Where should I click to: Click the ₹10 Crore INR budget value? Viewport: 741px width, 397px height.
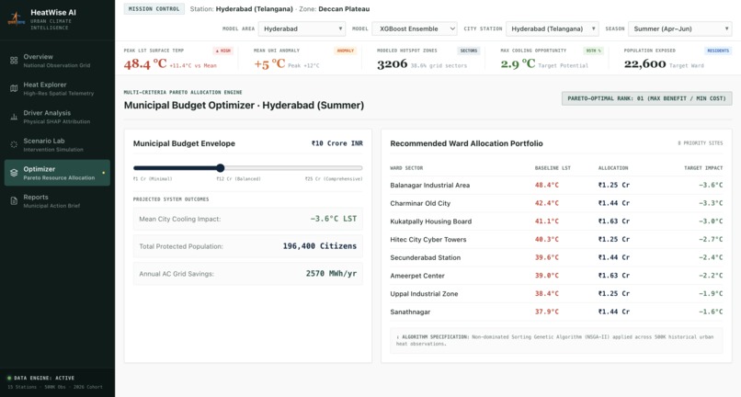point(337,143)
